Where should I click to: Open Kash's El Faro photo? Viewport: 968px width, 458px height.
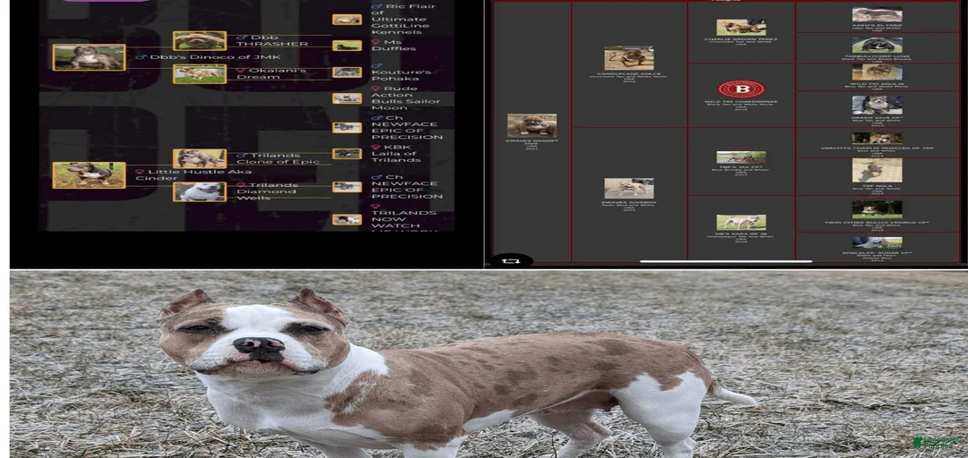877,14
